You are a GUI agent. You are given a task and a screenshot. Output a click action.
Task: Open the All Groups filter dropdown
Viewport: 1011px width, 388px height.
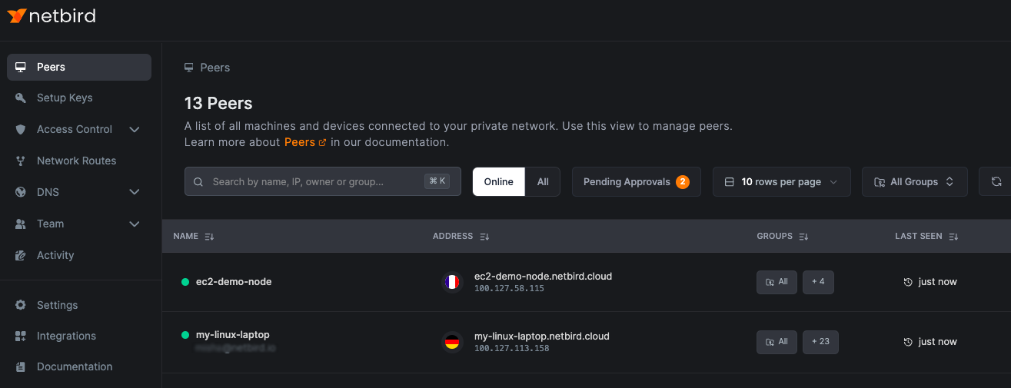pos(914,182)
